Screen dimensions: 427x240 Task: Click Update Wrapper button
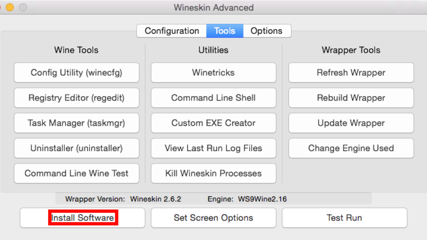(351, 123)
